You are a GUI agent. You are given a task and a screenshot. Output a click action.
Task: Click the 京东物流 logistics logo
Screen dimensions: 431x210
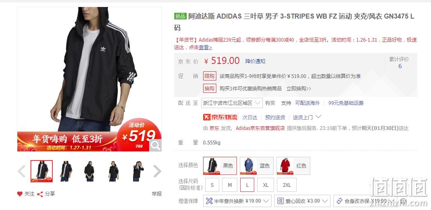(x=220, y=117)
